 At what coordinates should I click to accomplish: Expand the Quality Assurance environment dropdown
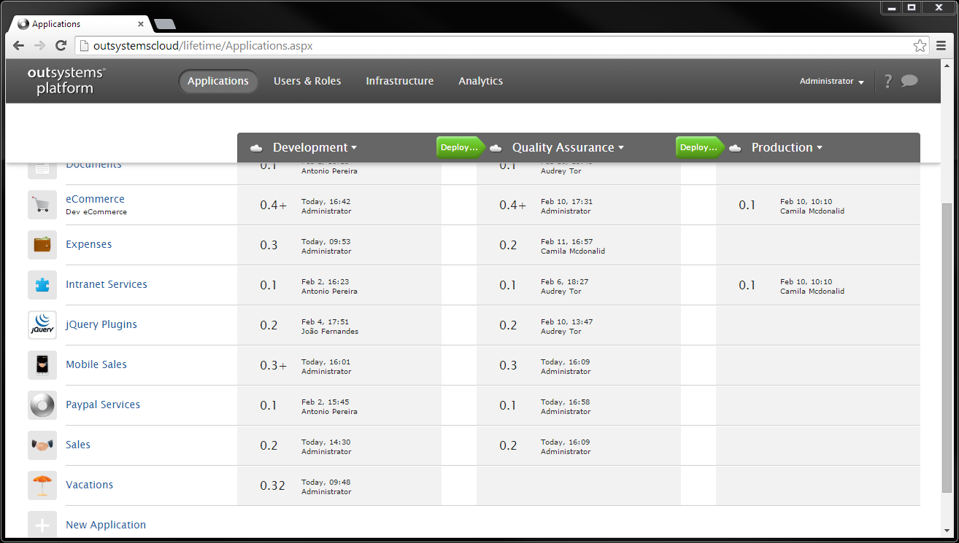coord(568,147)
